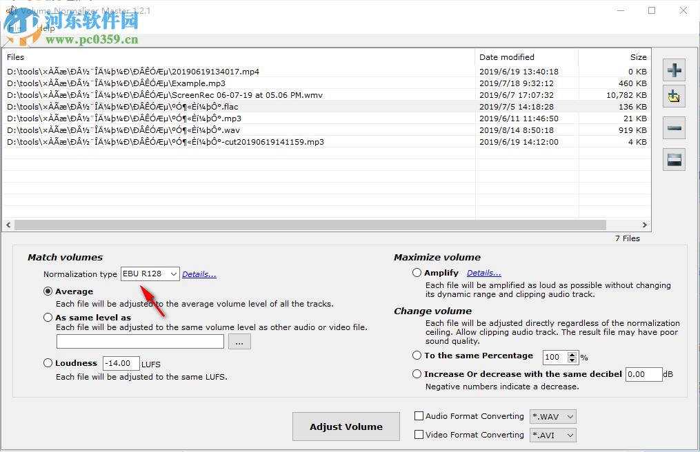This screenshot has height=452, width=700.
Task: Clear all files with the bottom remove-all icon
Action: pyautogui.click(x=674, y=159)
